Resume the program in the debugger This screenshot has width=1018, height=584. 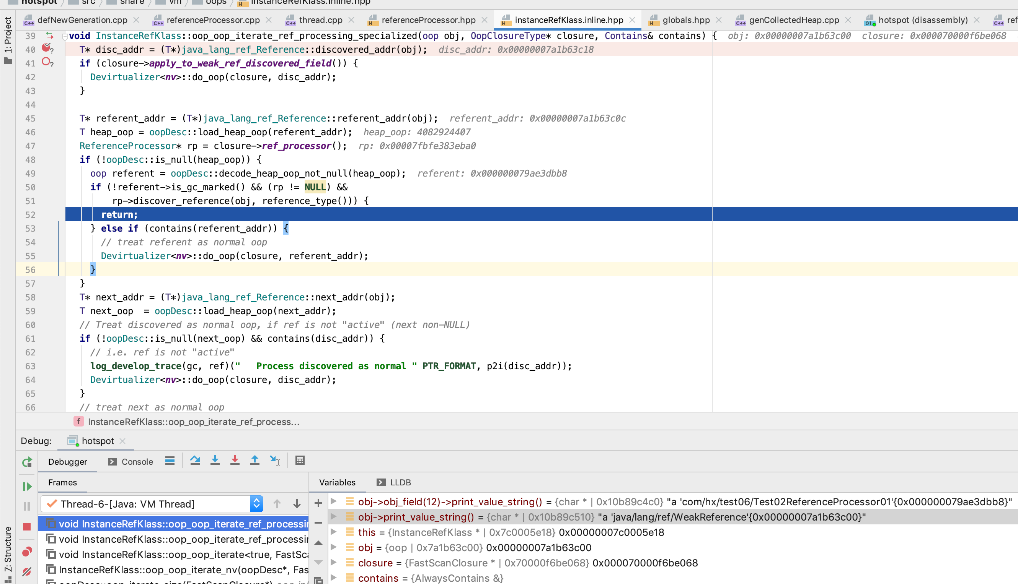pyautogui.click(x=26, y=487)
